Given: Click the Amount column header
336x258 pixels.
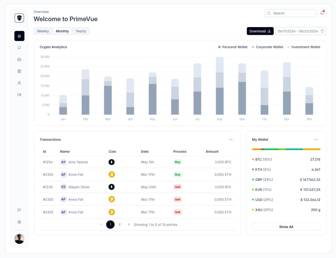Looking at the screenshot, I should pos(212,152).
